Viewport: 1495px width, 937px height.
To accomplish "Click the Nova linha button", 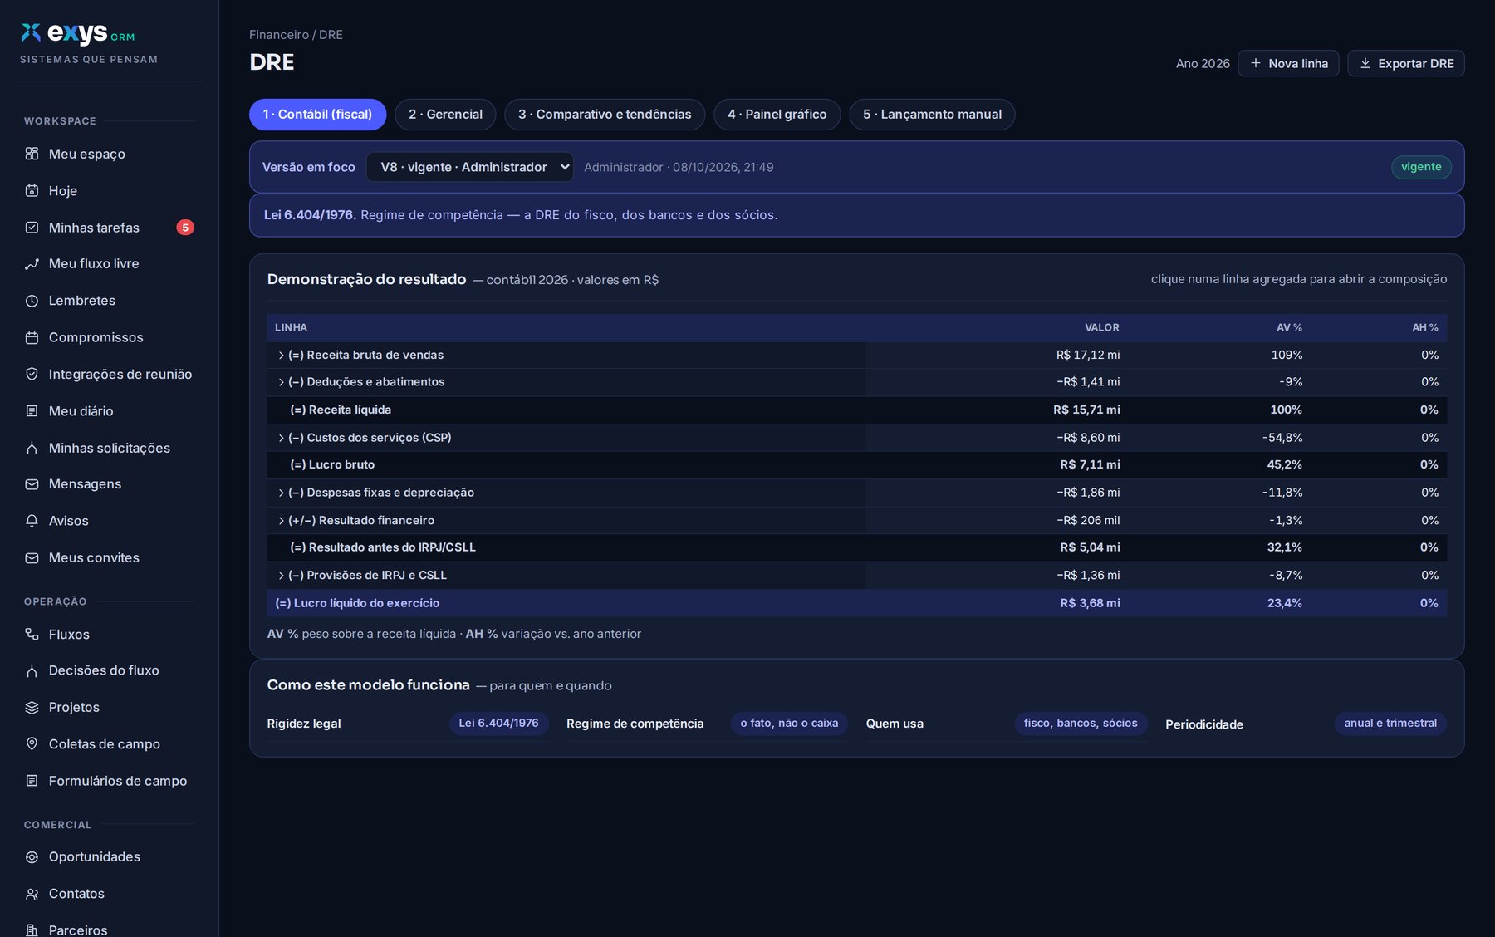I will tap(1288, 63).
